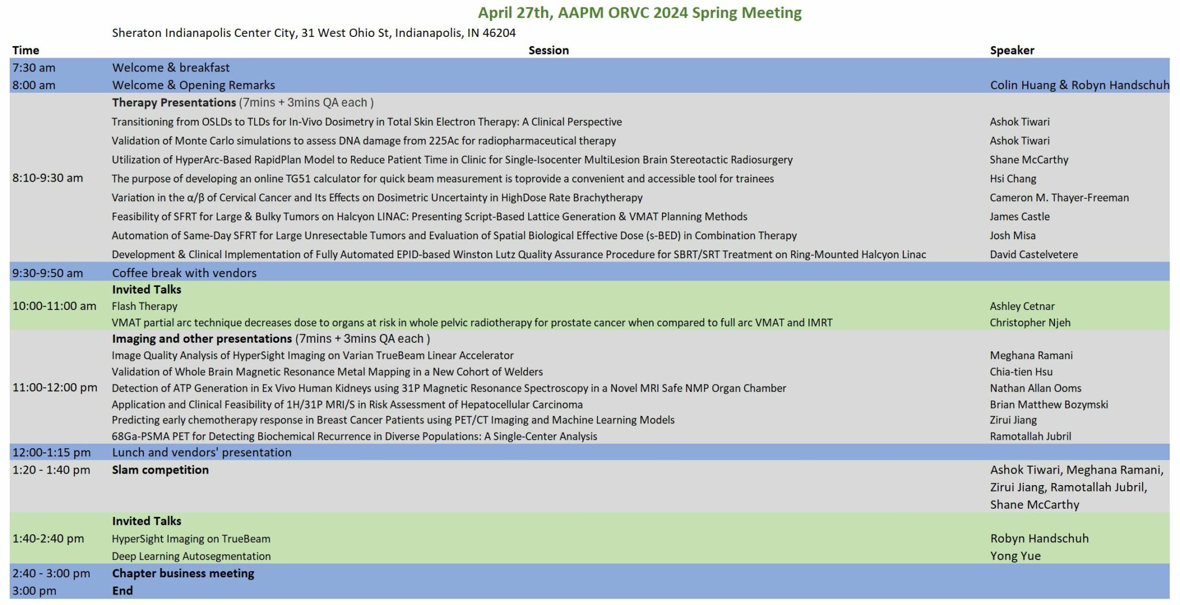The image size is (1180, 605).
Task: Click the meeting title 'April 27th, AAPM ORVC 2024 Spring Meeting'
Action: (640, 13)
